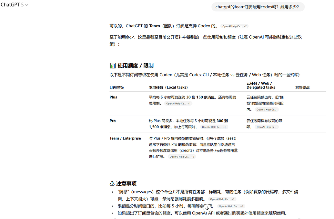
Task: Click the bar chart emoji beside 使用额度 / 限制
Action: tap(113, 66)
